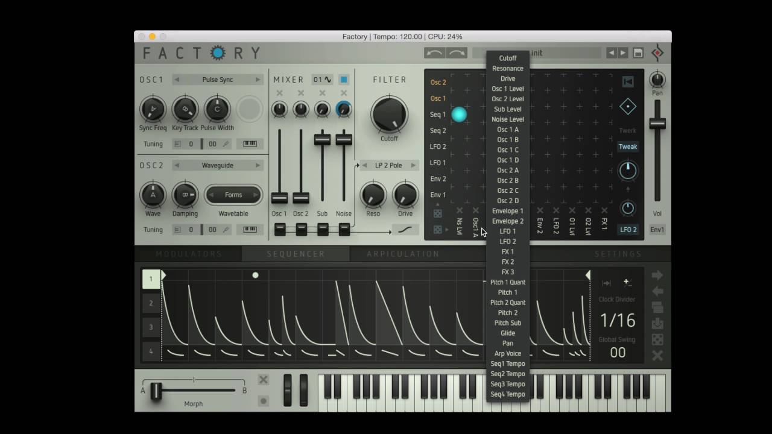
Task: Toggle the blue square button in Mixer
Action: [x=344, y=80]
